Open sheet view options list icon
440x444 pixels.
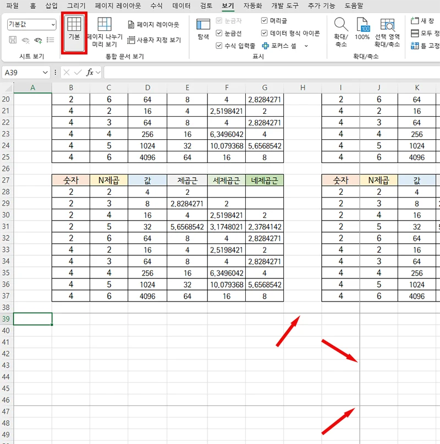pyautogui.click(x=51, y=40)
